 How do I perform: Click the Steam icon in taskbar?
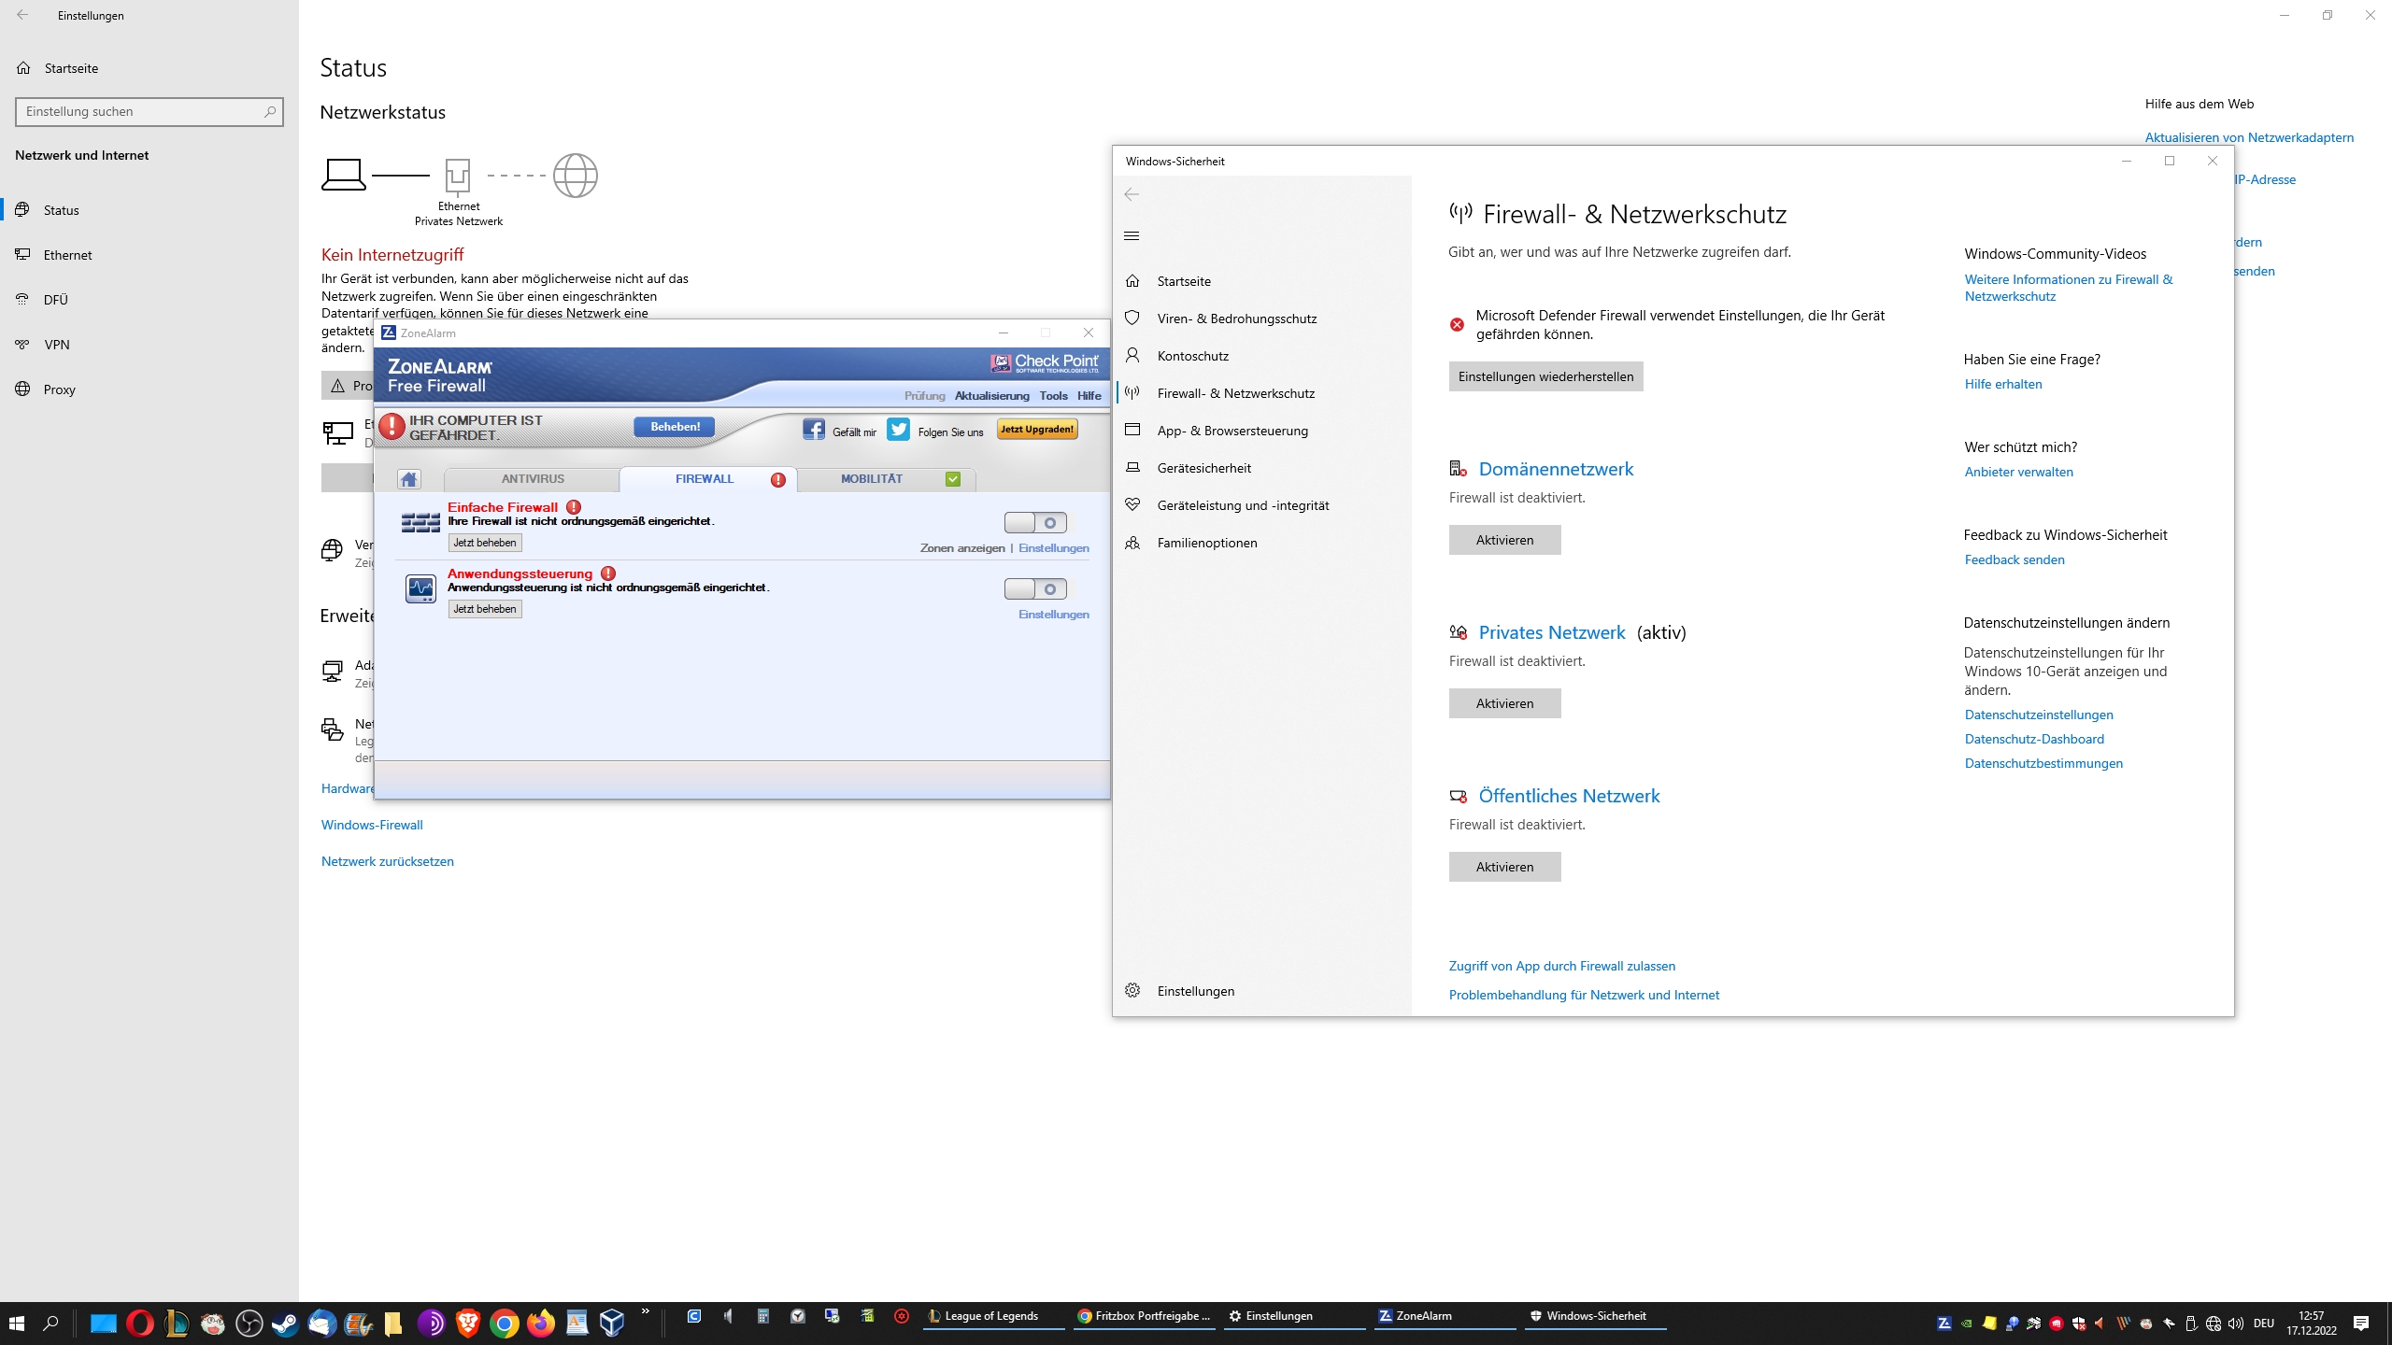pyautogui.click(x=285, y=1323)
